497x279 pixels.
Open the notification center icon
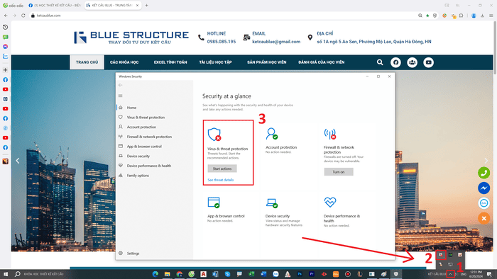click(x=489, y=274)
